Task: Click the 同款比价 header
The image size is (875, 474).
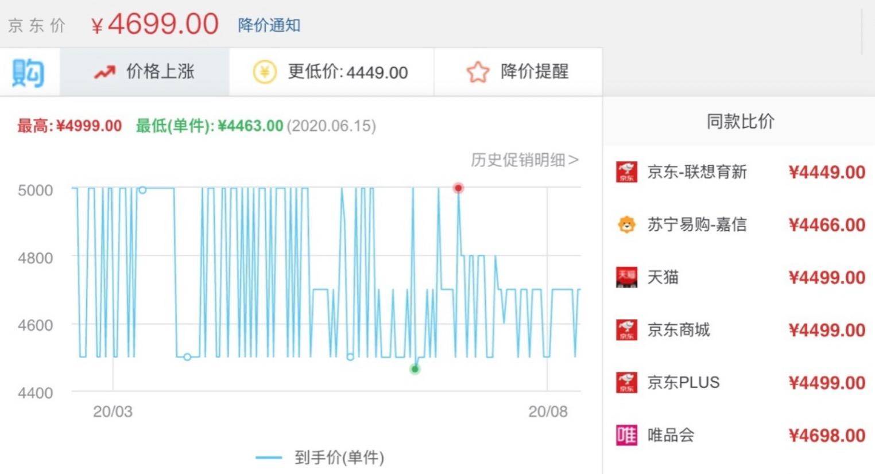Action: coord(740,121)
